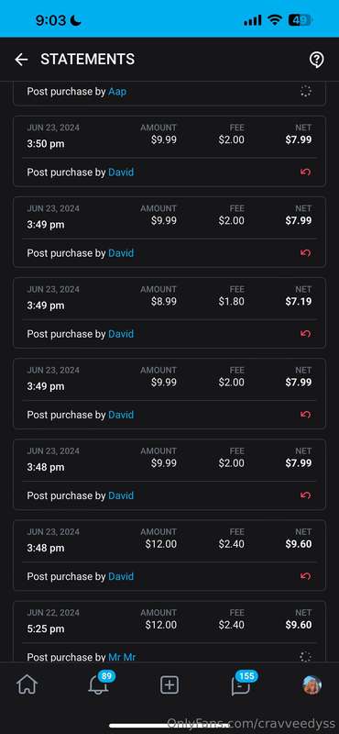Open the Aap user link
This screenshot has height=734, width=339.
pyautogui.click(x=117, y=92)
